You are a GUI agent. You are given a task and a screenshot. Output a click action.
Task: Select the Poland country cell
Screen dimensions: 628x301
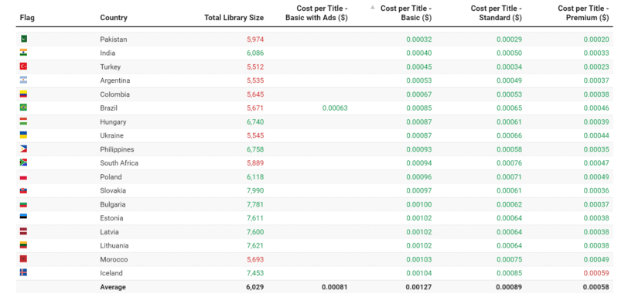(111, 176)
